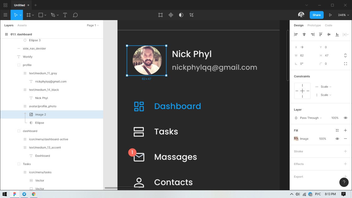Click the layer opacity 100% field
This screenshot has height=198, width=352.
pos(335,118)
